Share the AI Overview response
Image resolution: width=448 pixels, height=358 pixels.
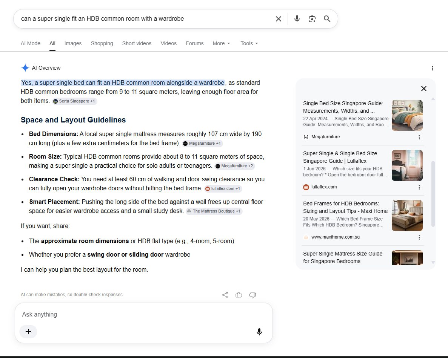pos(225,295)
